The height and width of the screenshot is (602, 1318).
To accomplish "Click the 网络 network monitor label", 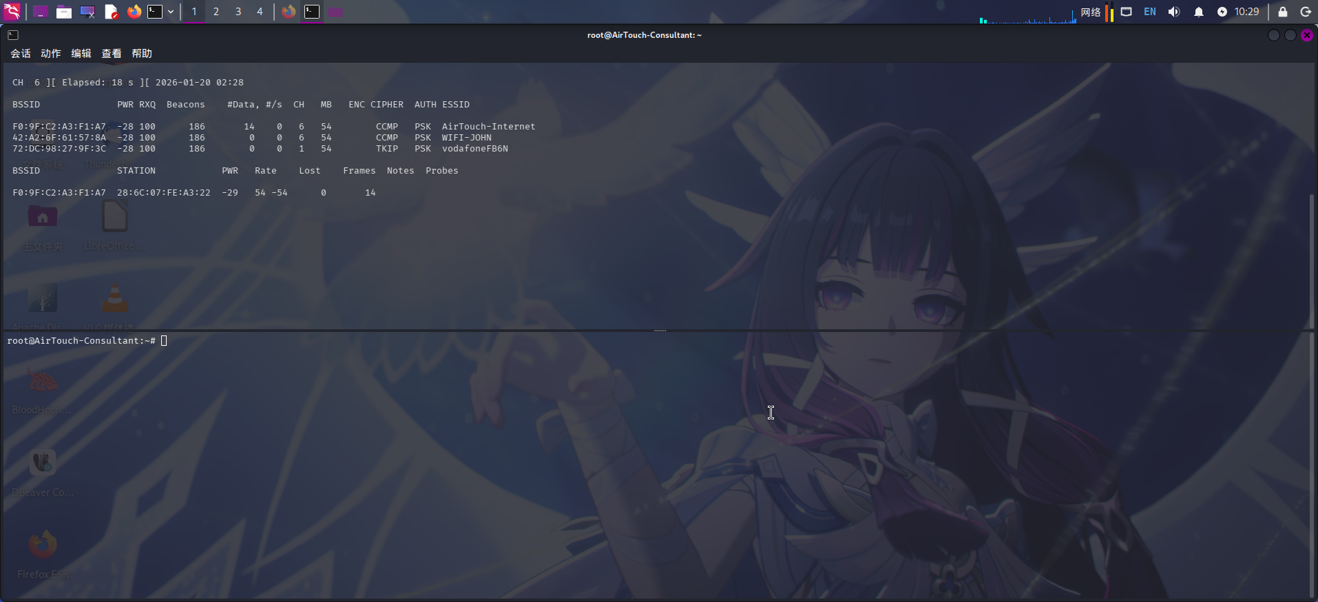I will coord(1091,12).
